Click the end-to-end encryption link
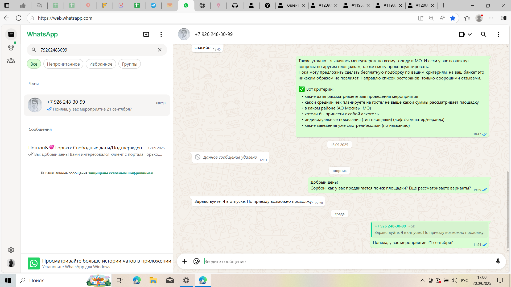 (121, 173)
